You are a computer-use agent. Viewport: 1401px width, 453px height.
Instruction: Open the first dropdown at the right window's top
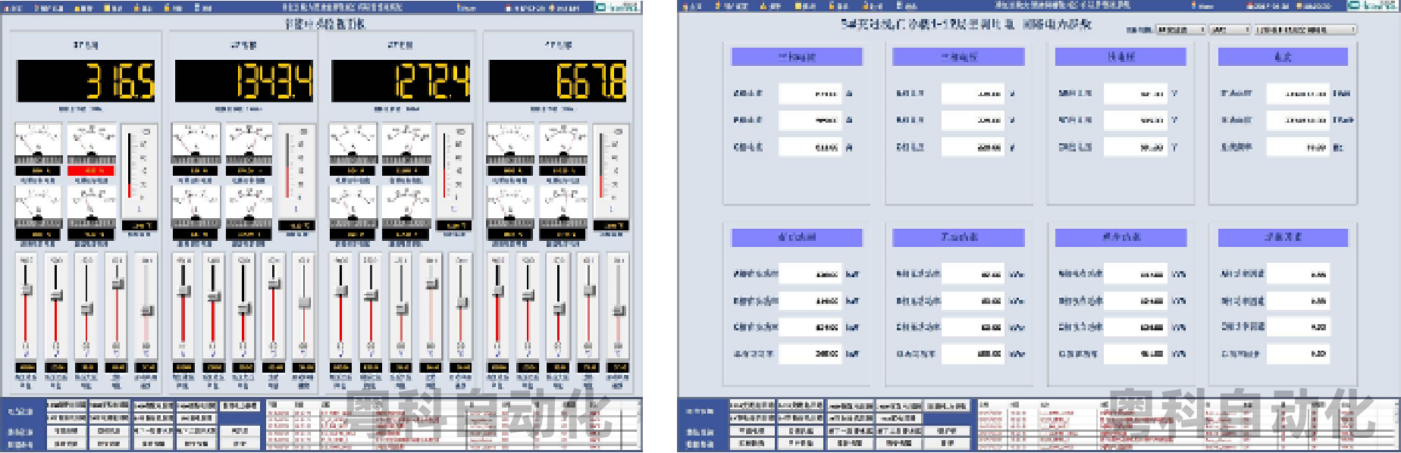point(1180,30)
